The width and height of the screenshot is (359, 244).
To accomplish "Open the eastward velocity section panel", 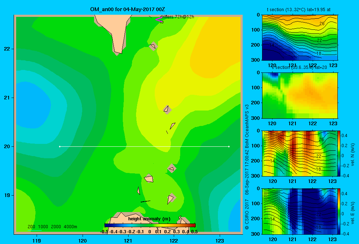I will click(x=300, y=211).
